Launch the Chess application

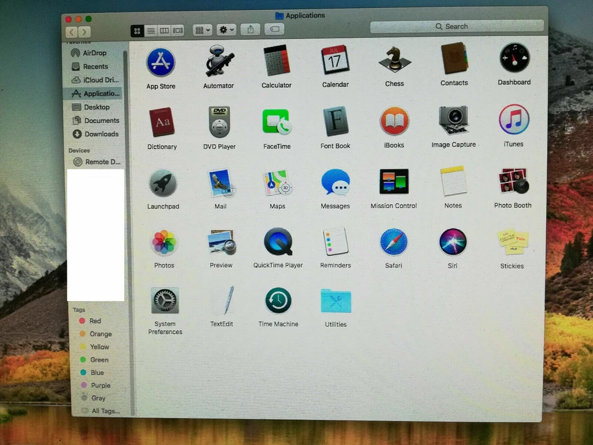click(394, 60)
